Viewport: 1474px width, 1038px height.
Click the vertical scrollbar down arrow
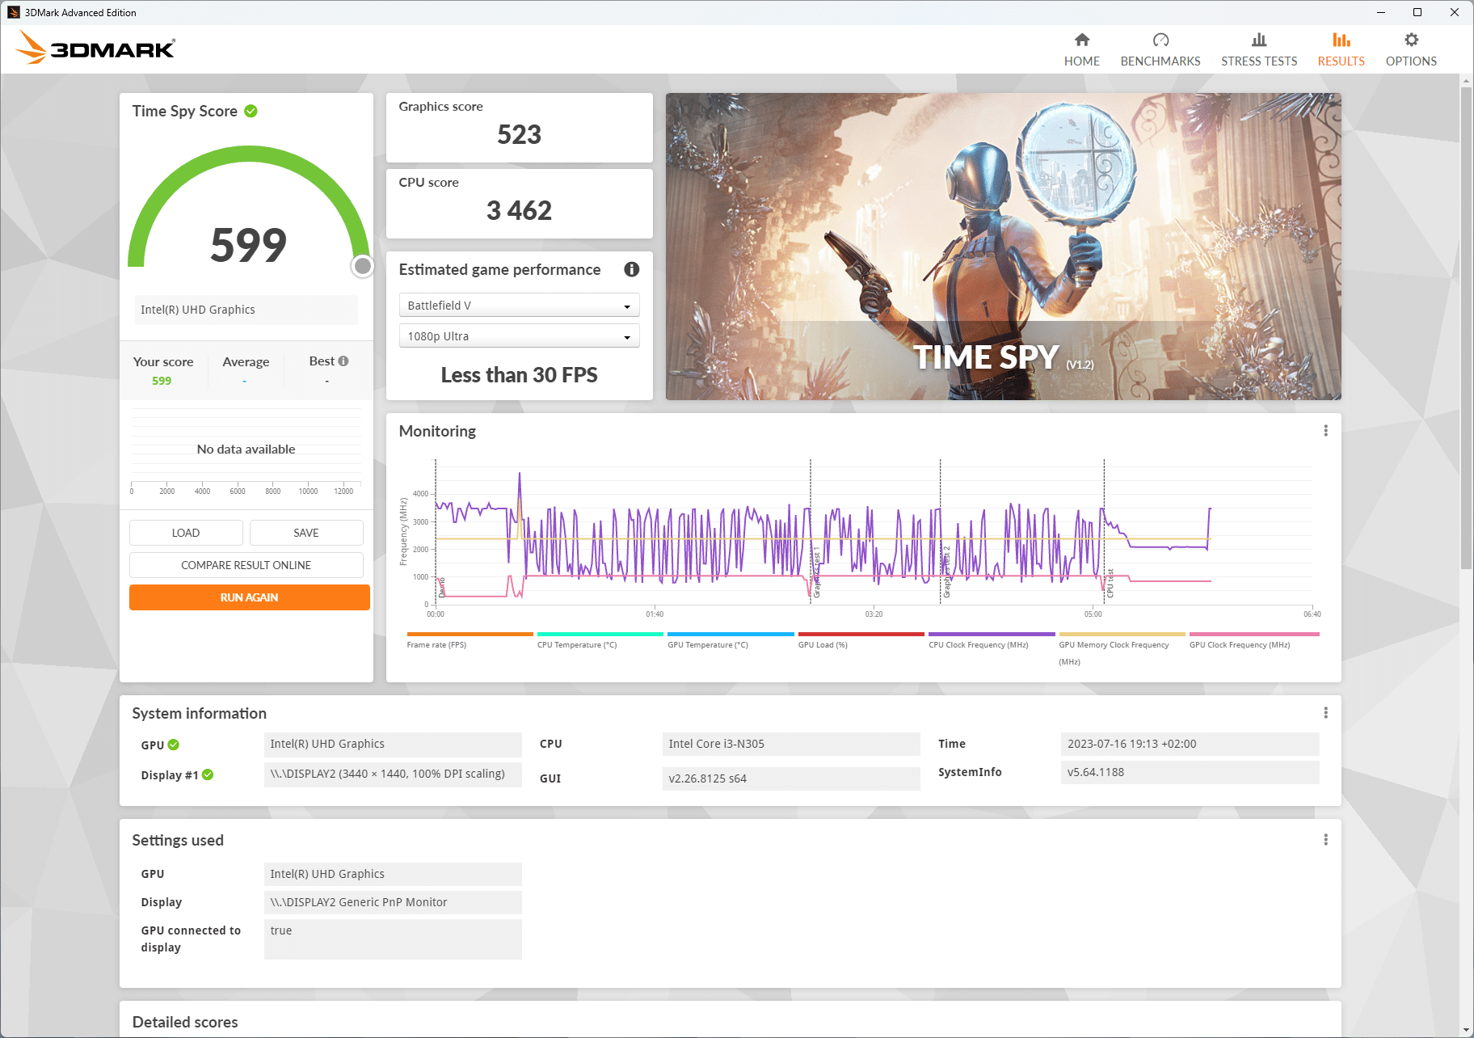click(x=1466, y=1030)
